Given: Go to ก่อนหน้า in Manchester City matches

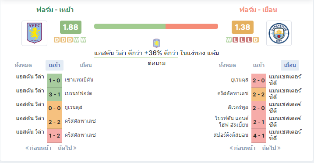Looking at the screenshot, I should (x=242, y=148).
